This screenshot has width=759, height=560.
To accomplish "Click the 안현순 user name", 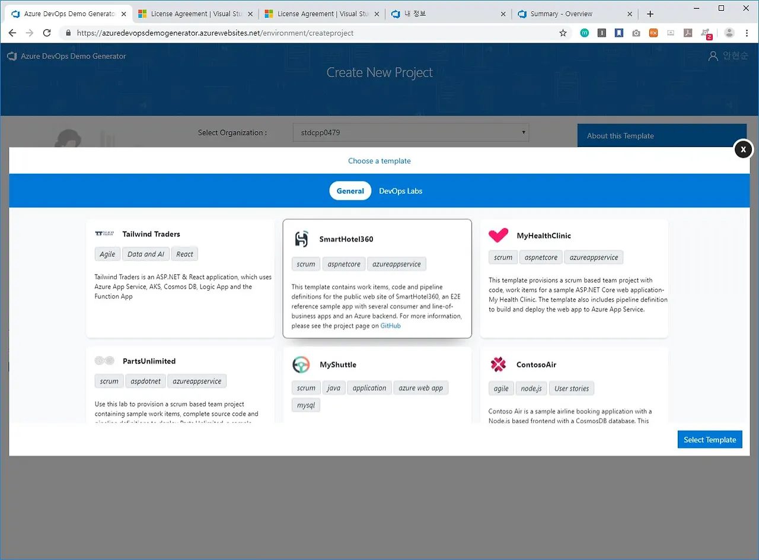I will click(x=735, y=56).
